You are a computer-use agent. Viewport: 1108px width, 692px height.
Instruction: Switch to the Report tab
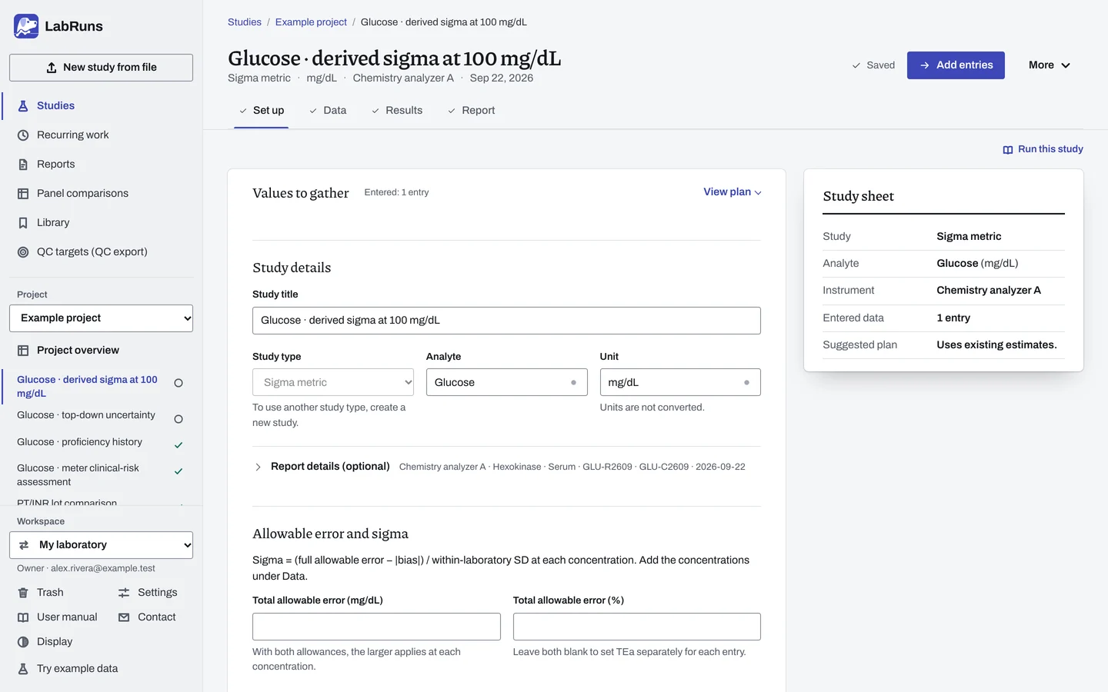471,111
